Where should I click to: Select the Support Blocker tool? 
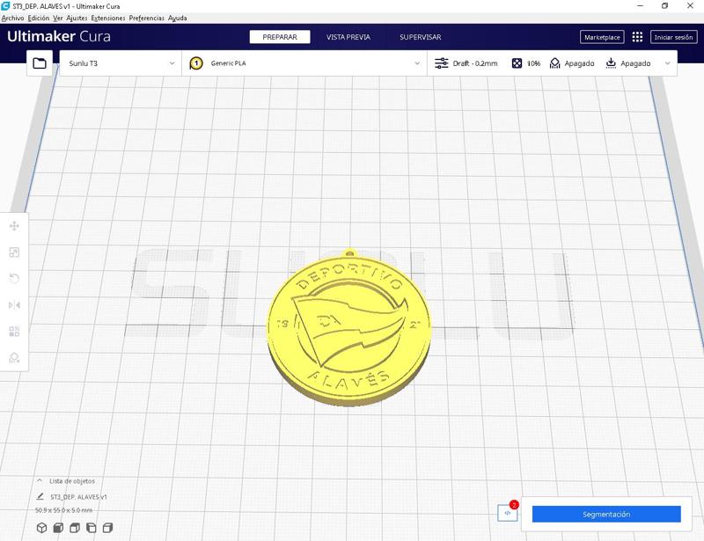(x=14, y=358)
